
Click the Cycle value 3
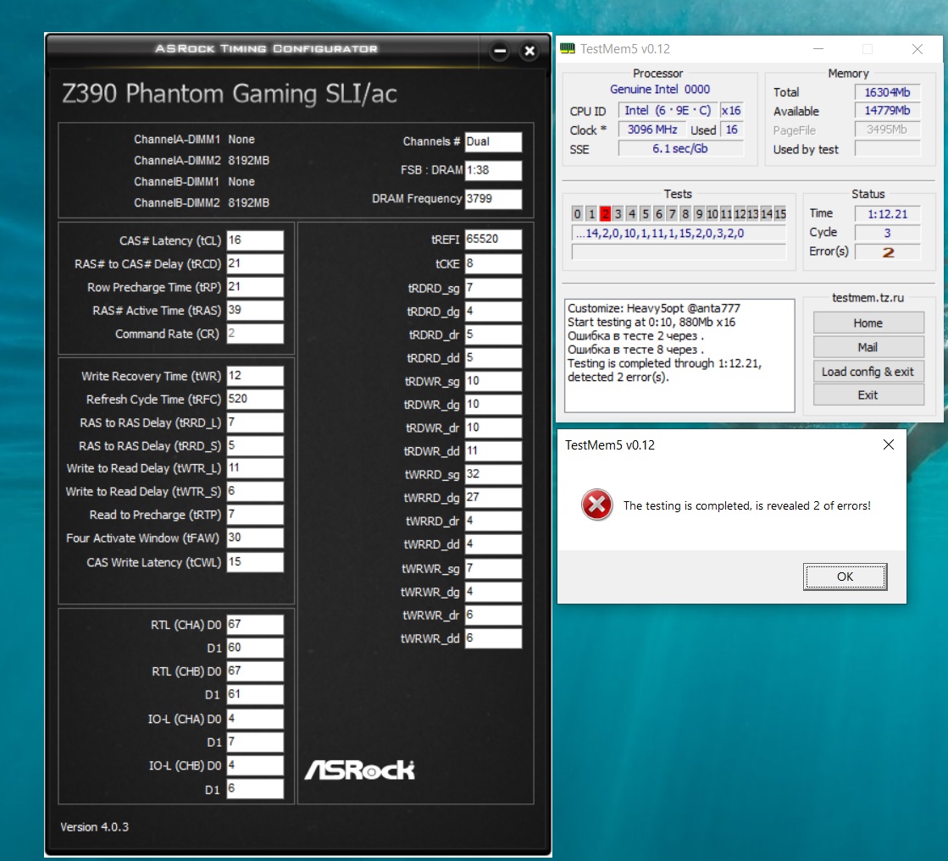(888, 233)
